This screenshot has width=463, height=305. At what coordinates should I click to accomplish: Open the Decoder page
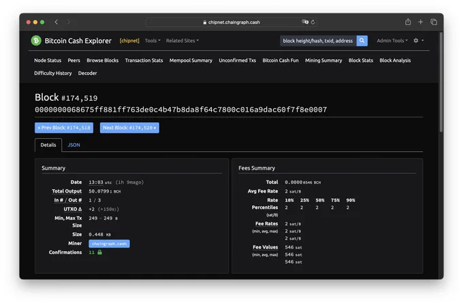[x=87, y=74]
